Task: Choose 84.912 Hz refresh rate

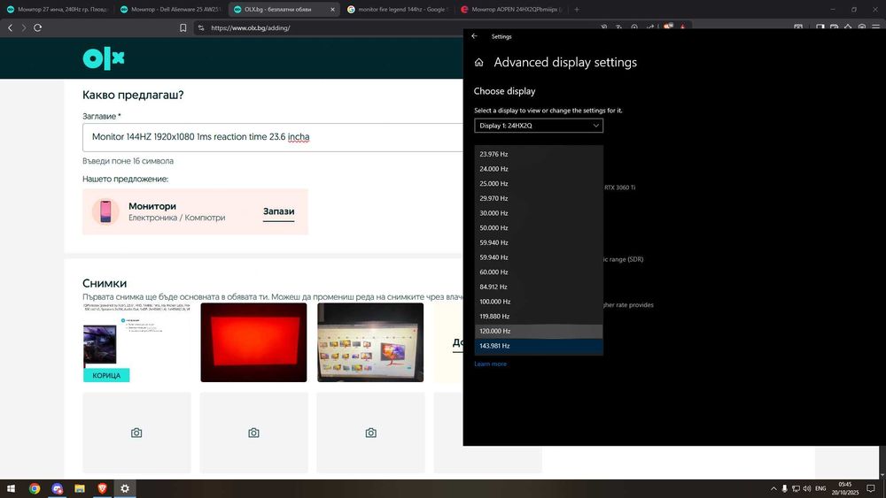Action: coord(539,287)
